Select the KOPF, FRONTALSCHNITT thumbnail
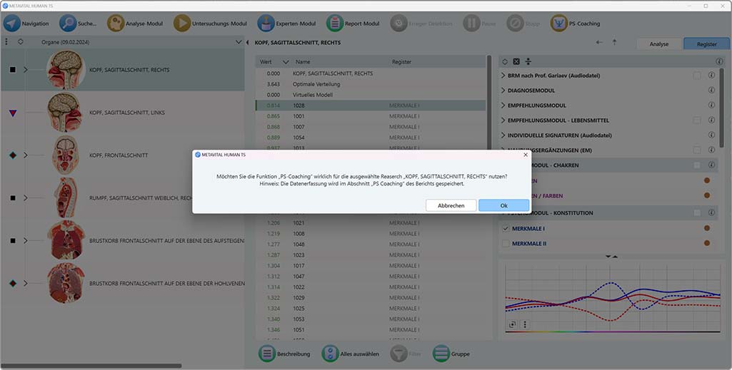 click(x=66, y=155)
